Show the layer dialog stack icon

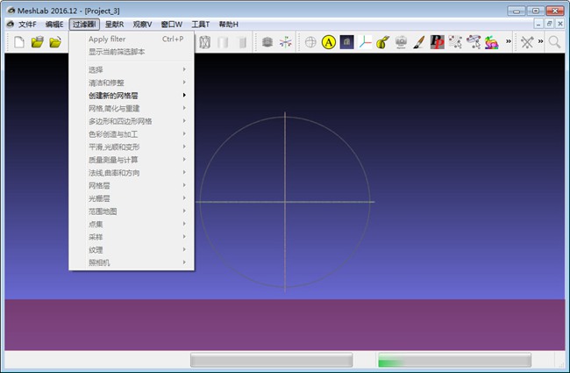pos(267,42)
